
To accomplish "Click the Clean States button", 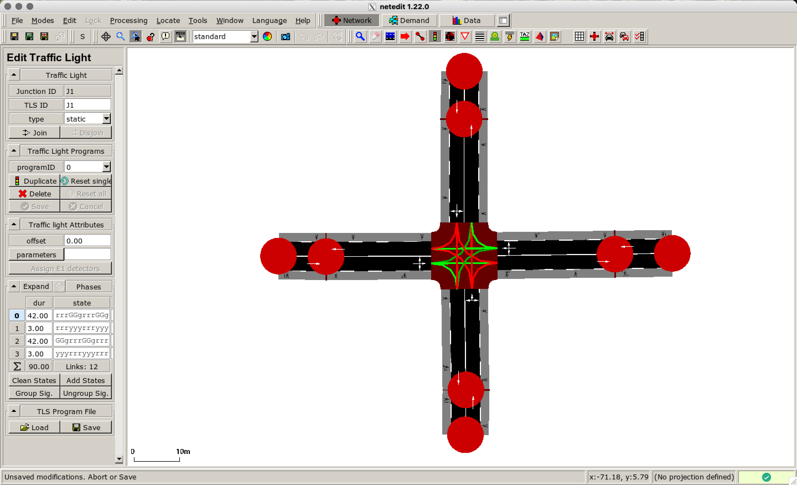I will (34, 380).
